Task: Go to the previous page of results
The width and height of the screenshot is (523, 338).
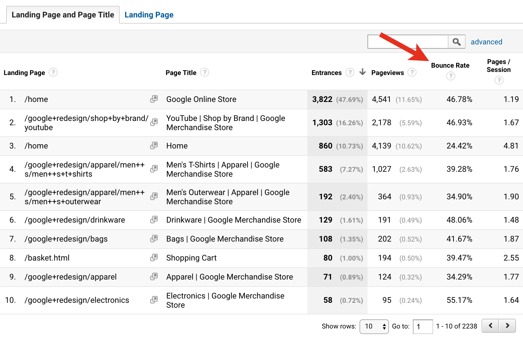Action: coord(490,326)
